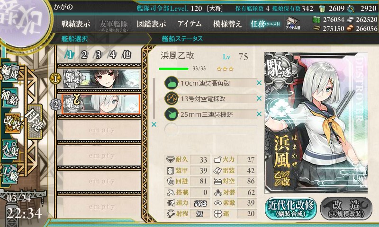Switch to fleet tab 4
Screen dimensions: 379x227
pos(112,55)
